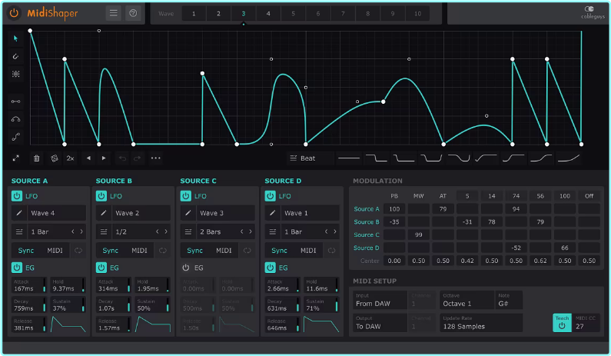Screen dimensions: 611x356
Task: Adjust Source A Attack 167ms slider
Action: (29, 285)
